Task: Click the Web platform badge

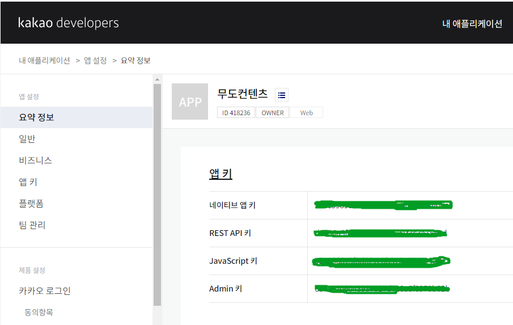Action: pyautogui.click(x=307, y=113)
